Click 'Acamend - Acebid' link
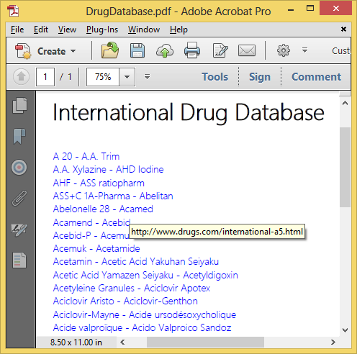Screen dimensions: 357x354 (x=92, y=222)
